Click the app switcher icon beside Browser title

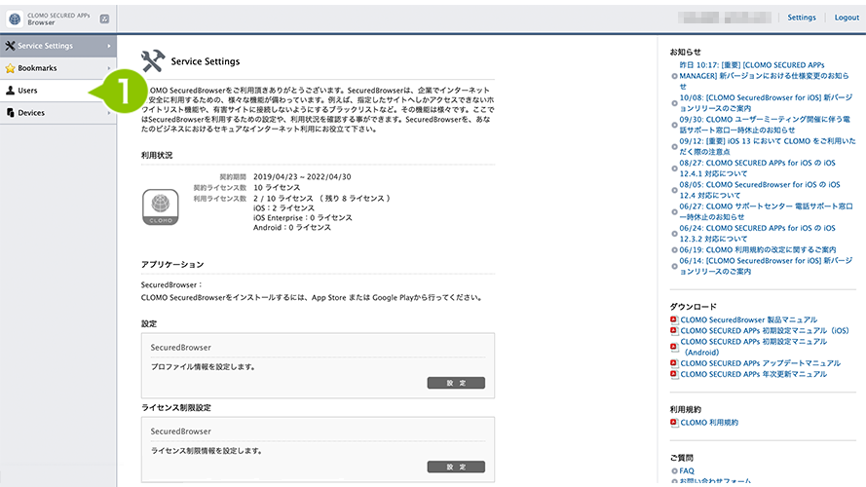coord(104,19)
